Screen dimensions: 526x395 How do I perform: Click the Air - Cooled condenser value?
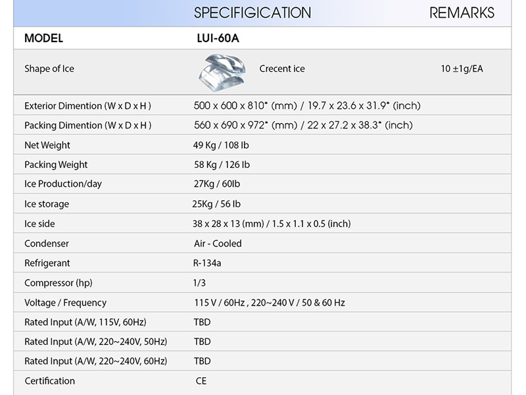point(218,244)
